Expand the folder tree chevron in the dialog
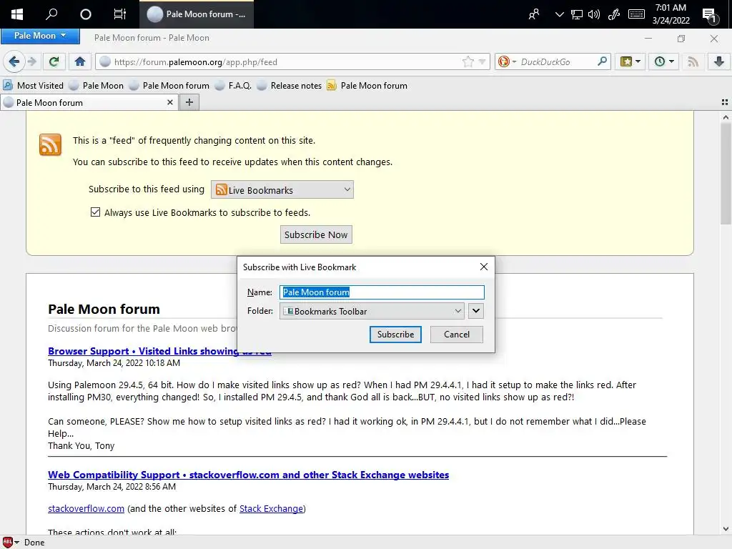732x549 pixels. (475, 311)
